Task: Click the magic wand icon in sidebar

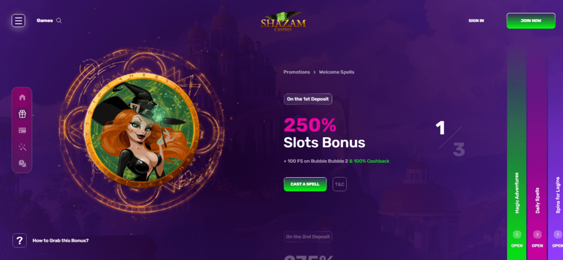Action: click(x=22, y=147)
